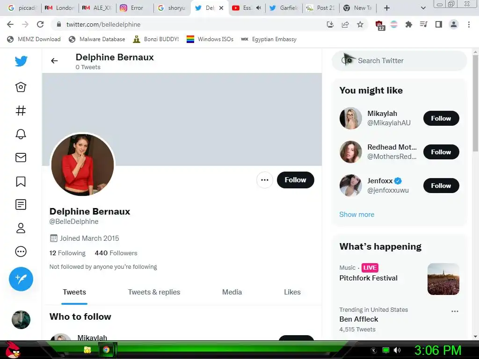Click the browser Forward arrow
This screenshot has height=359, width=479.
tap(25, 24)
